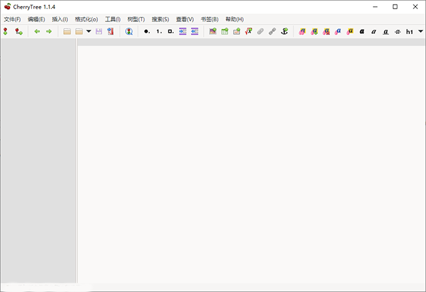Open the find in nodes search icon
The image size is (426, 292).
click(x=129, y=31)
